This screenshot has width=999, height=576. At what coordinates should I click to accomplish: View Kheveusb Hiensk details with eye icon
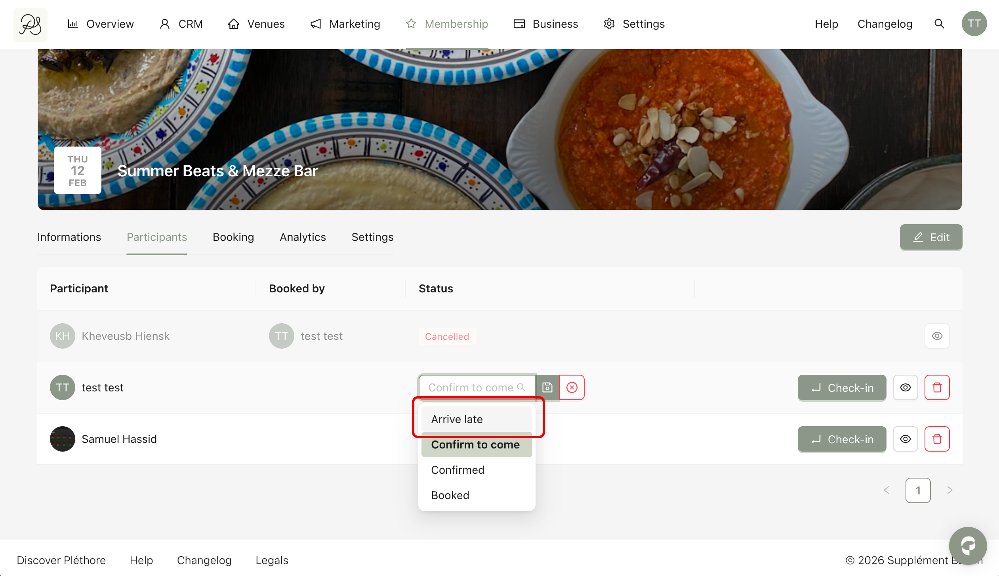click(x=937, y=336)
